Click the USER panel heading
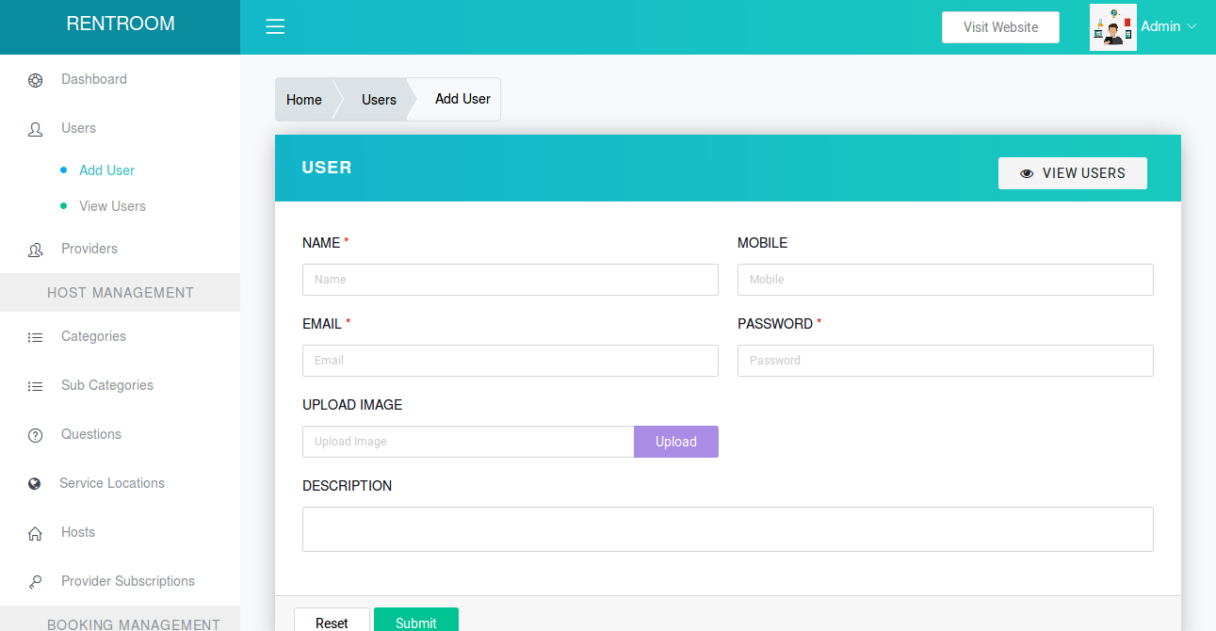 [x=327, y=168]
